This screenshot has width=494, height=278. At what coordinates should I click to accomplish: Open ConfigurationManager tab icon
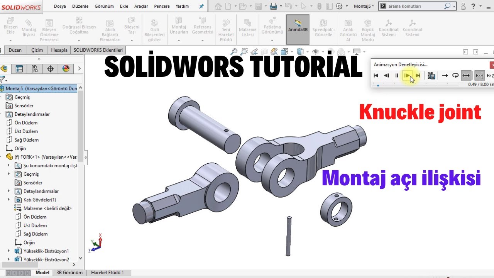(x=35, y=69)
